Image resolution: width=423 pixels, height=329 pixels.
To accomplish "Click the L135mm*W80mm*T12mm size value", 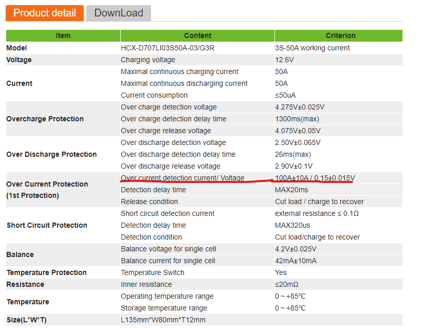I will coord(163,320).
